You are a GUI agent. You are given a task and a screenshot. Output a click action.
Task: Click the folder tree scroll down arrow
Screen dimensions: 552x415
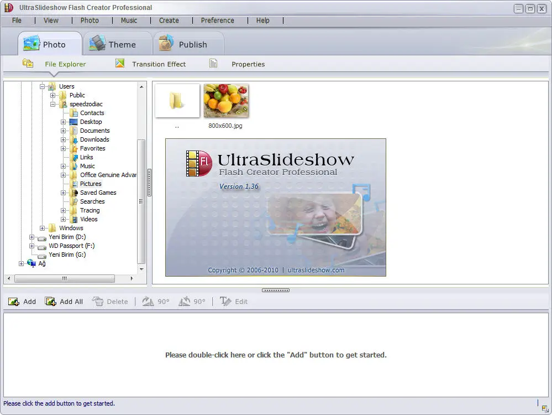click(141, 269)
